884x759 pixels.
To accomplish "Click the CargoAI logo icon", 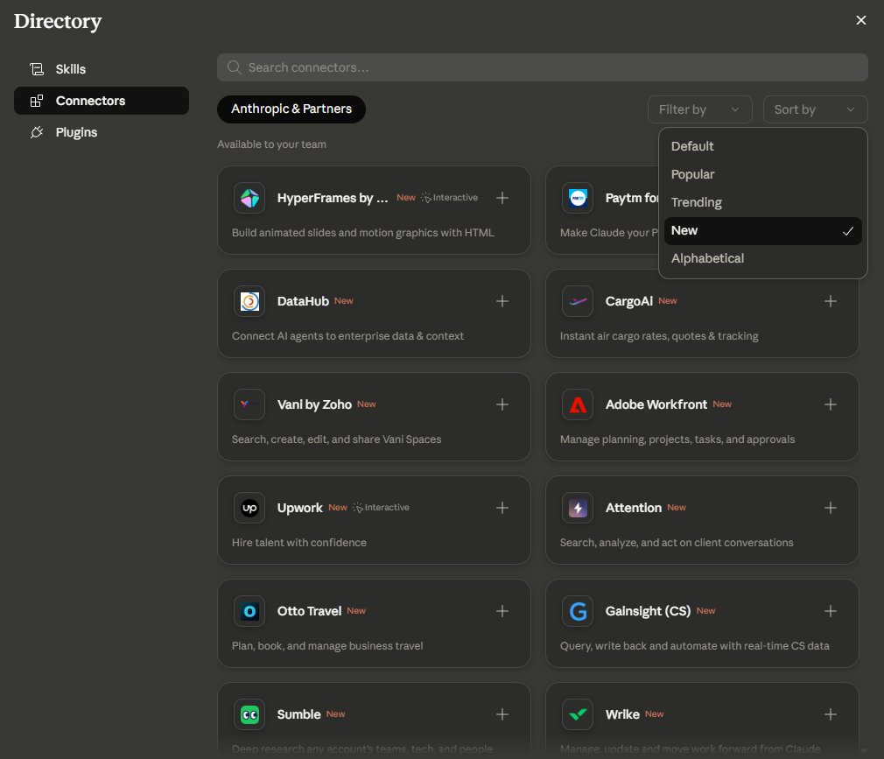I will tap(578, 301).
